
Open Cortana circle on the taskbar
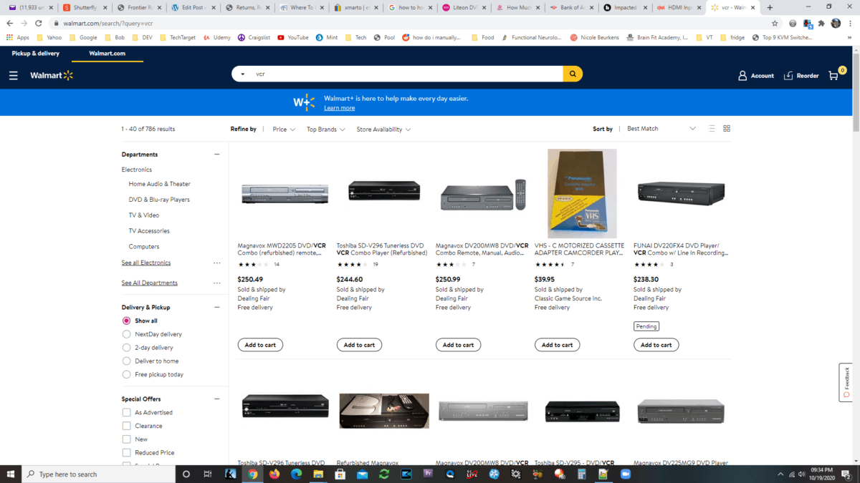[186, 474]
